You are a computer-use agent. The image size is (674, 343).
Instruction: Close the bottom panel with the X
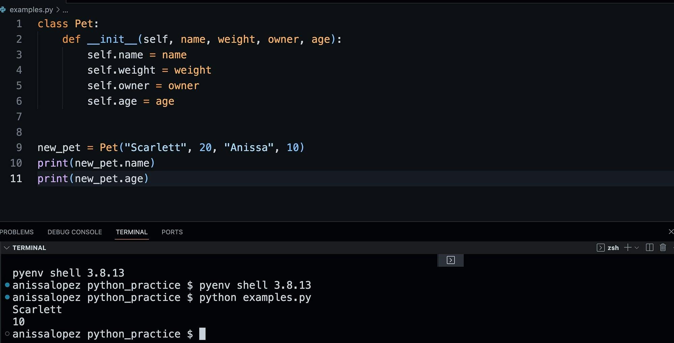tap(671, 232)
